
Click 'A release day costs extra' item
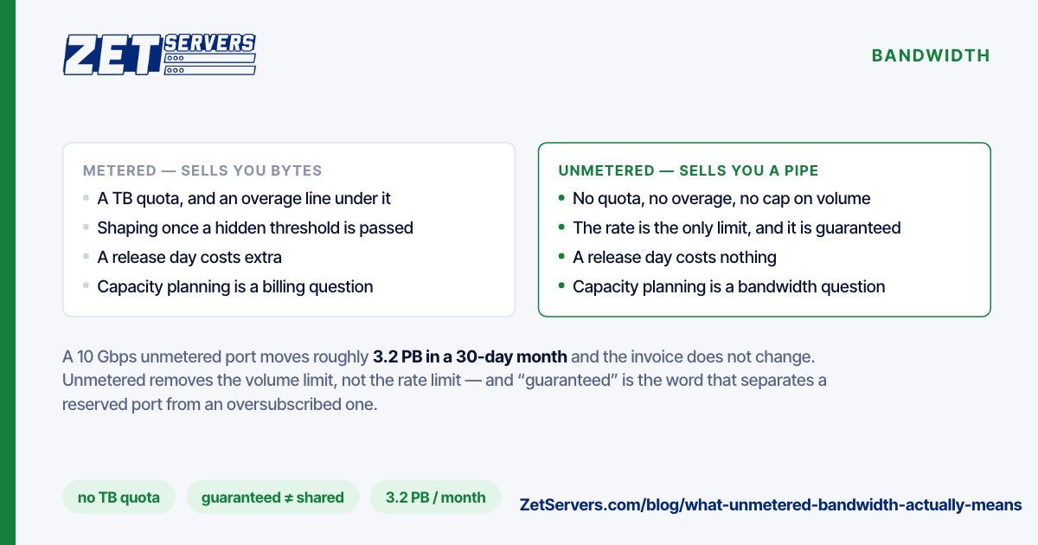(189, 258)
